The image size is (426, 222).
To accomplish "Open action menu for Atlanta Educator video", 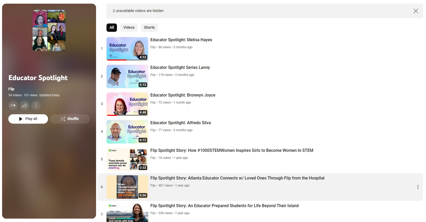I will click(418, 187).
